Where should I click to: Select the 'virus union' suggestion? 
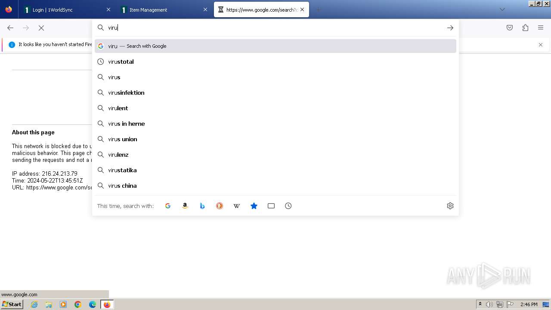tap(275, 139)
